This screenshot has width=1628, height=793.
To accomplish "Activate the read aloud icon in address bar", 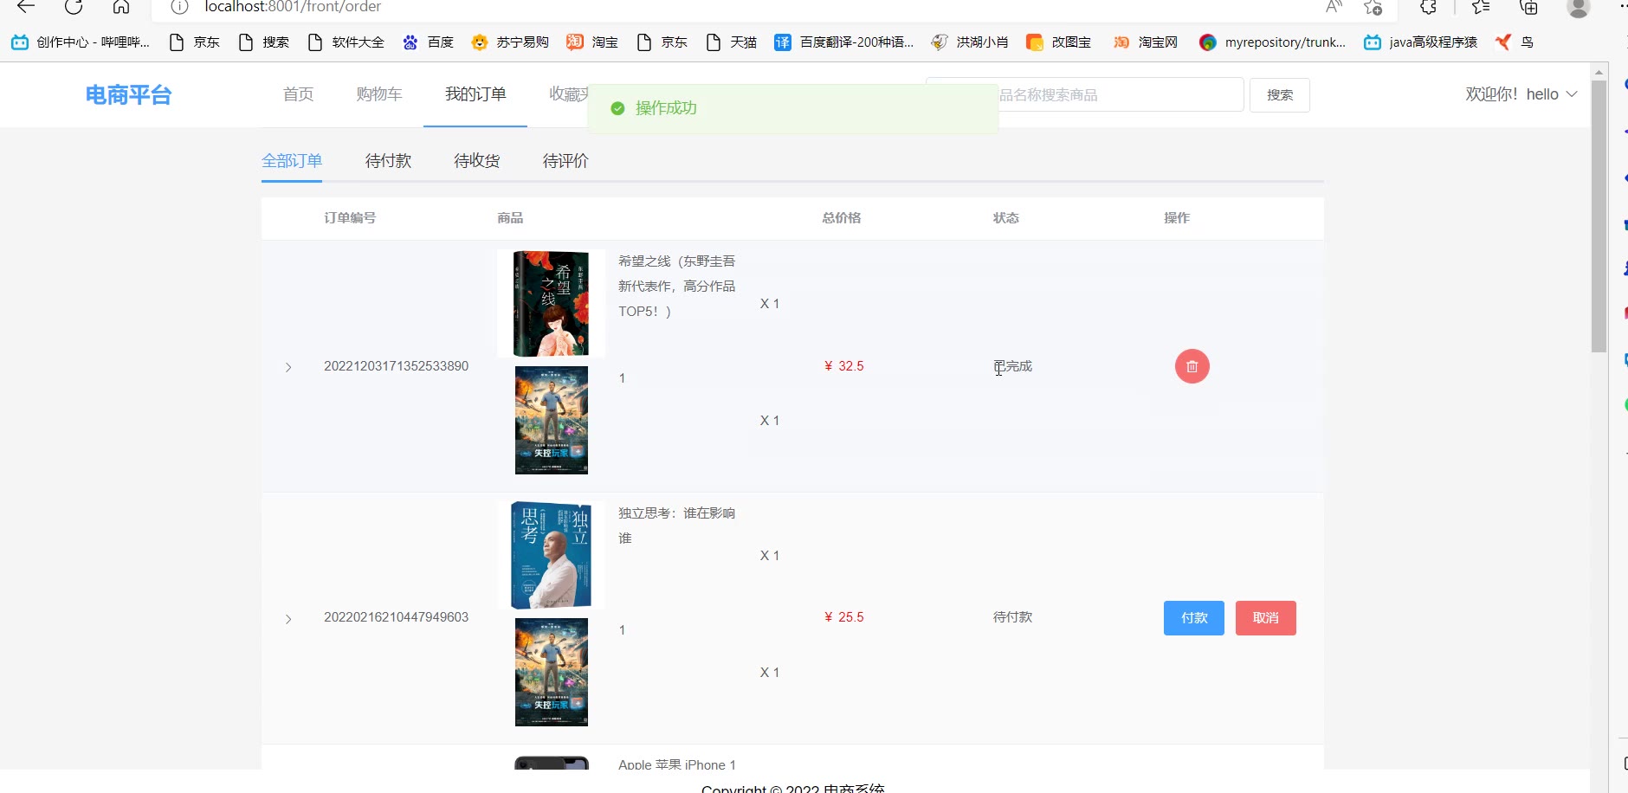I will pyautogui.click(x=1334, y=7).
